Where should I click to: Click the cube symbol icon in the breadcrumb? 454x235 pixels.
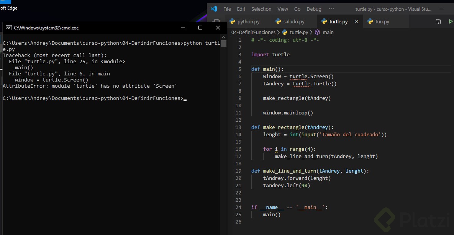coord(317,33)
